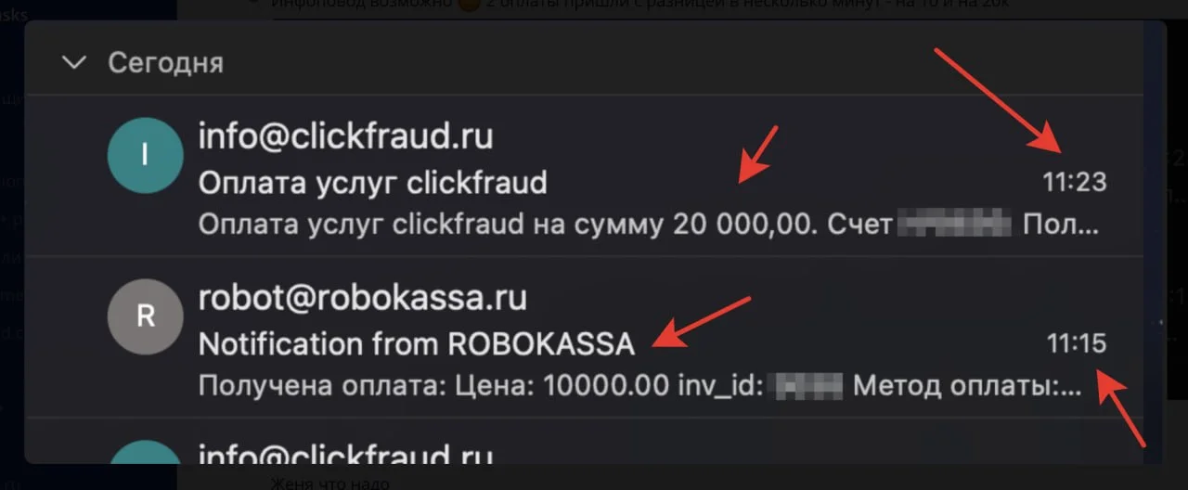Click the 11:23 timestamp
This screenshot has width=1188, height=490.
[x=1075, y=182]
